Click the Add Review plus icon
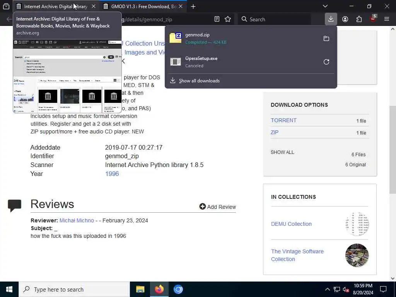 202,207
